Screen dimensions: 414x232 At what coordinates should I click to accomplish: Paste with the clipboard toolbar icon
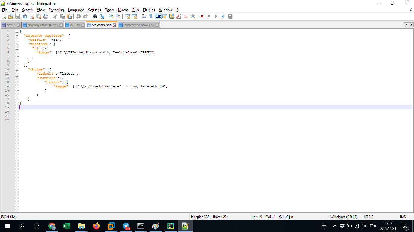(x=69, y=16)
